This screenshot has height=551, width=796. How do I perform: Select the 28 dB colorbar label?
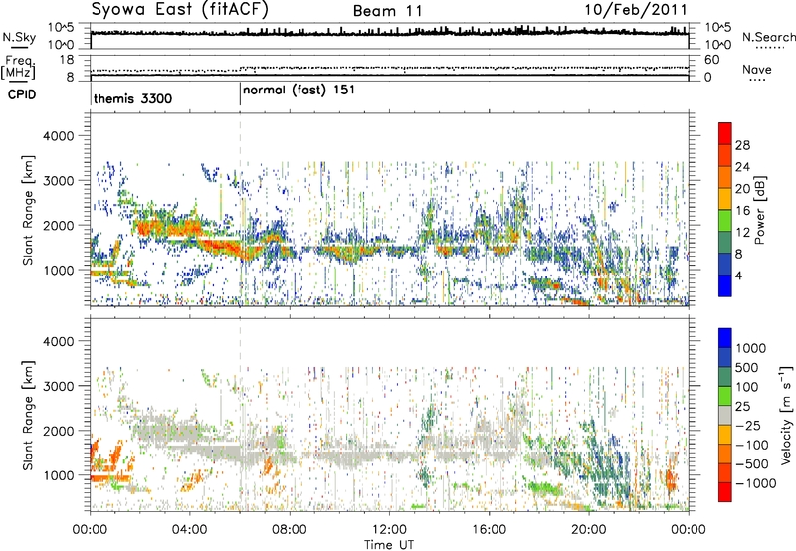click(742, 145)
